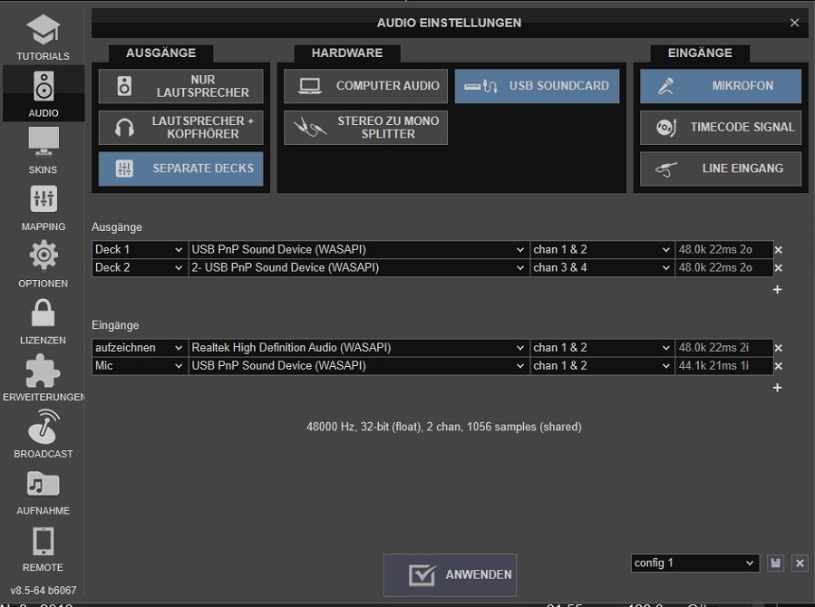815x607 pixels.
Task: Click status 44.1k 21ms 1i
Action: click(724, 366)
